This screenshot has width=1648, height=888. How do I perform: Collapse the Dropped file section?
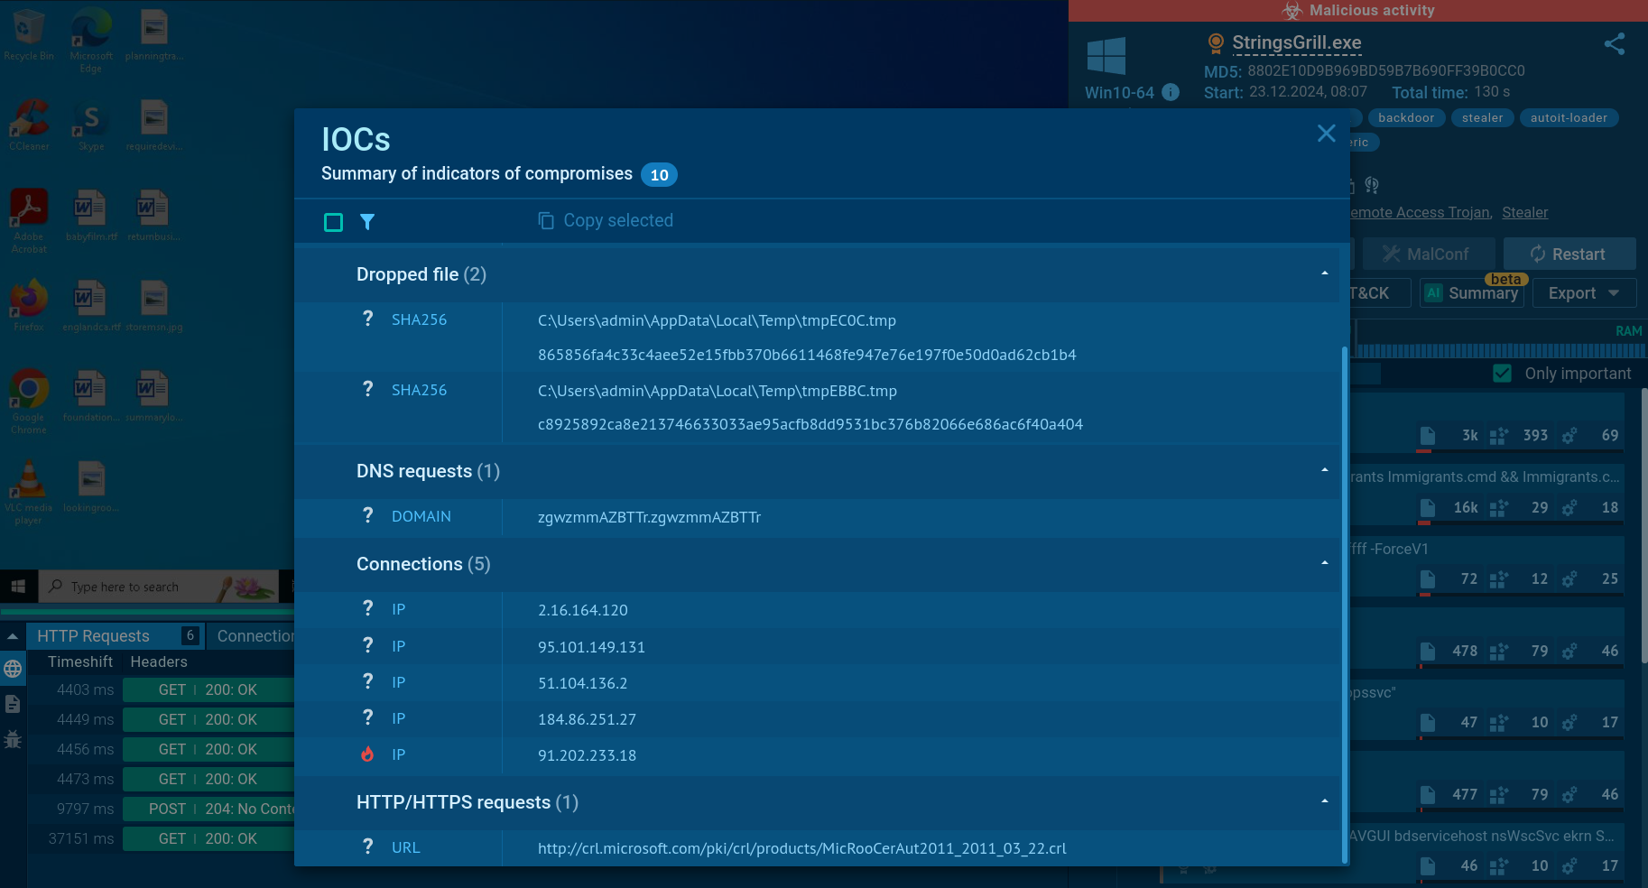pos(1324,273)
